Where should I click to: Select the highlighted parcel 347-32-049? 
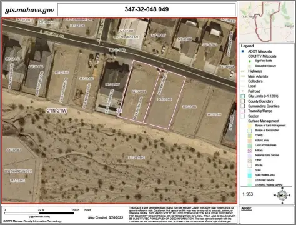click(x=164, y=99)
